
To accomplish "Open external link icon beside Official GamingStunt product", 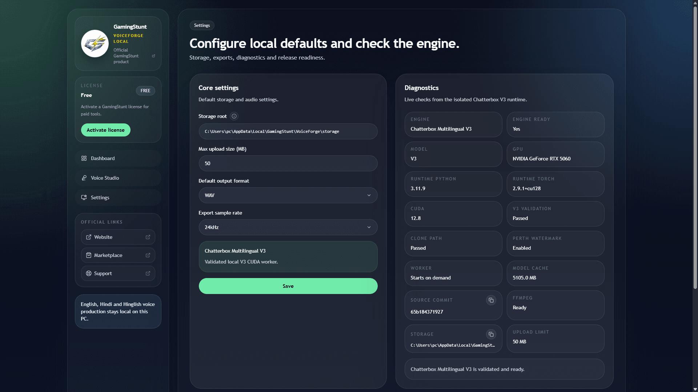I will (153, 56).
